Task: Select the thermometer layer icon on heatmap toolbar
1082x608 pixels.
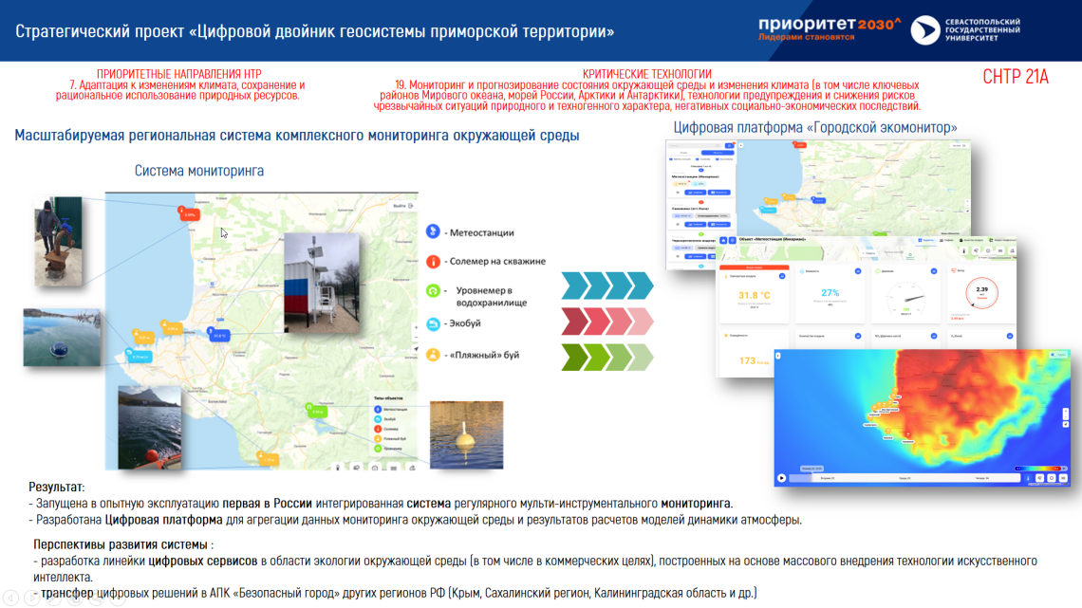Action: point(1028,478)
